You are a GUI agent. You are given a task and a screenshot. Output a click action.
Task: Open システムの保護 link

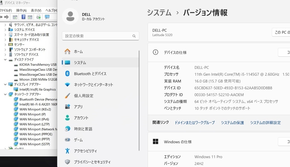click(232, 123)
